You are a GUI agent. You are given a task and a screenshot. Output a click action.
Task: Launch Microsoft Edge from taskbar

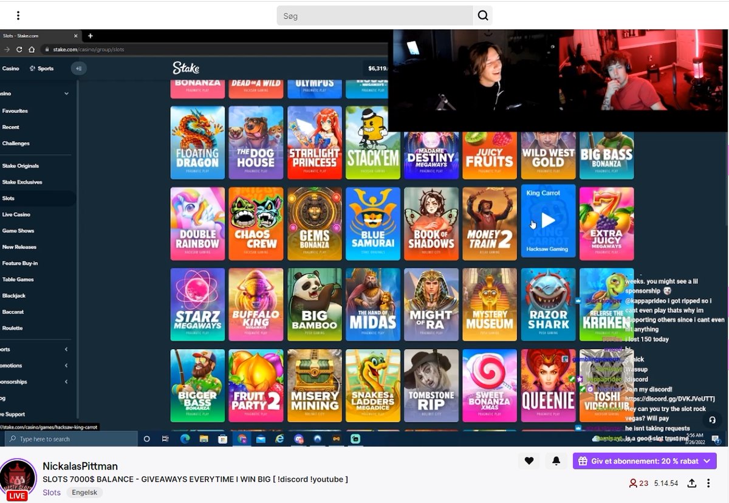(185, 439)
